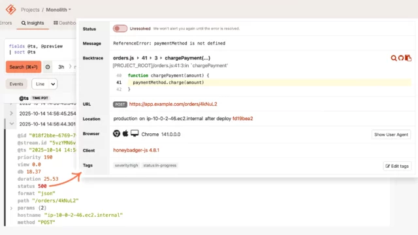Click the Show User Agent button

tap(391, 134)
